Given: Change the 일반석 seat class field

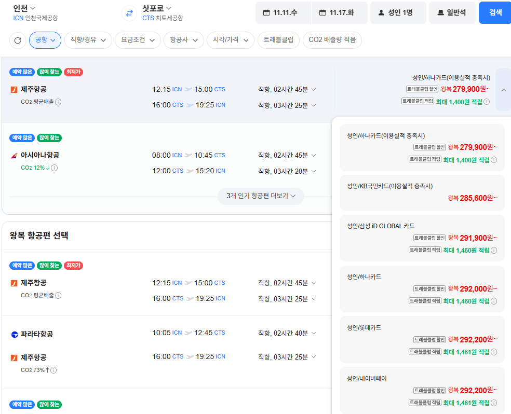Looking at the screenshot, I should point(452,12).
